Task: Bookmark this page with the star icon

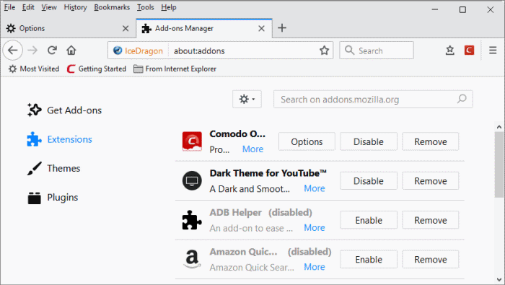Action: click(x=324, y=51)
